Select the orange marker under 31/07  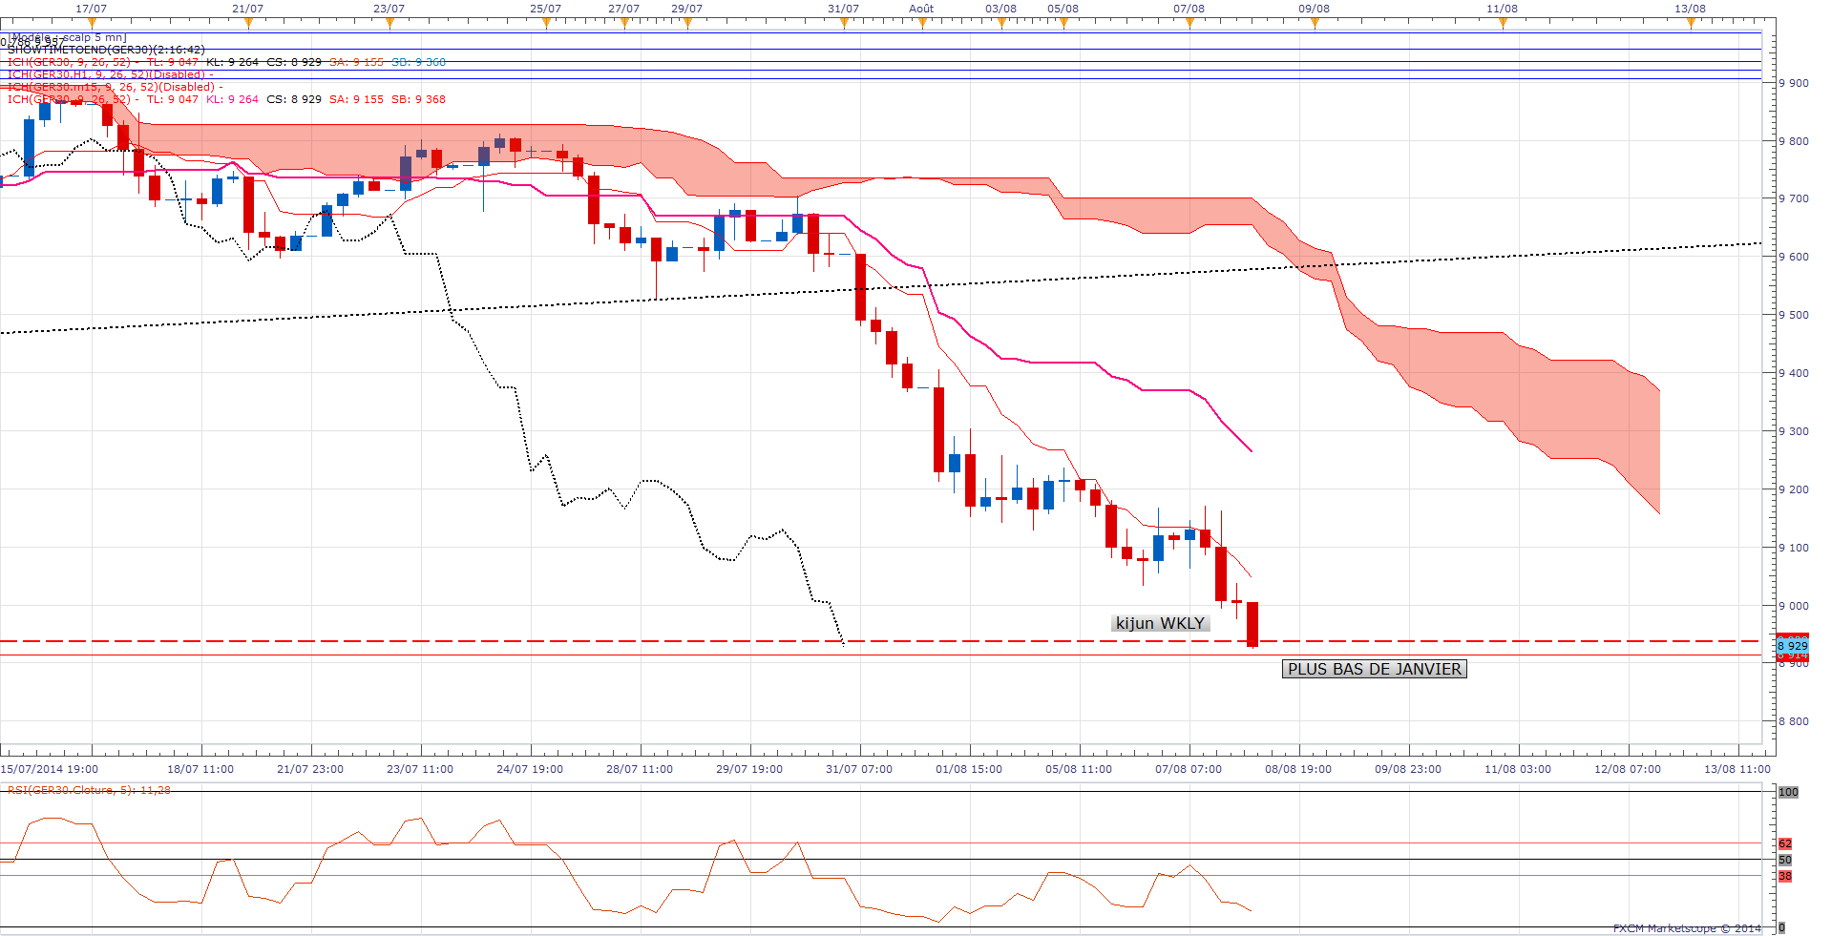tap(844, 23)
